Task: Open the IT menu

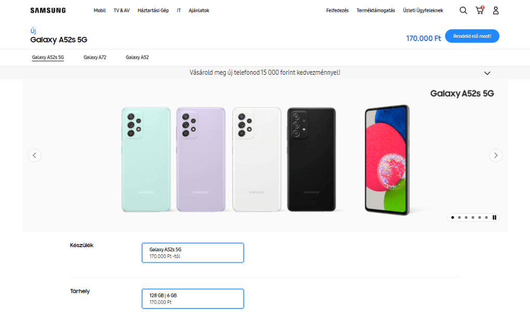Action: coord(179,10)
